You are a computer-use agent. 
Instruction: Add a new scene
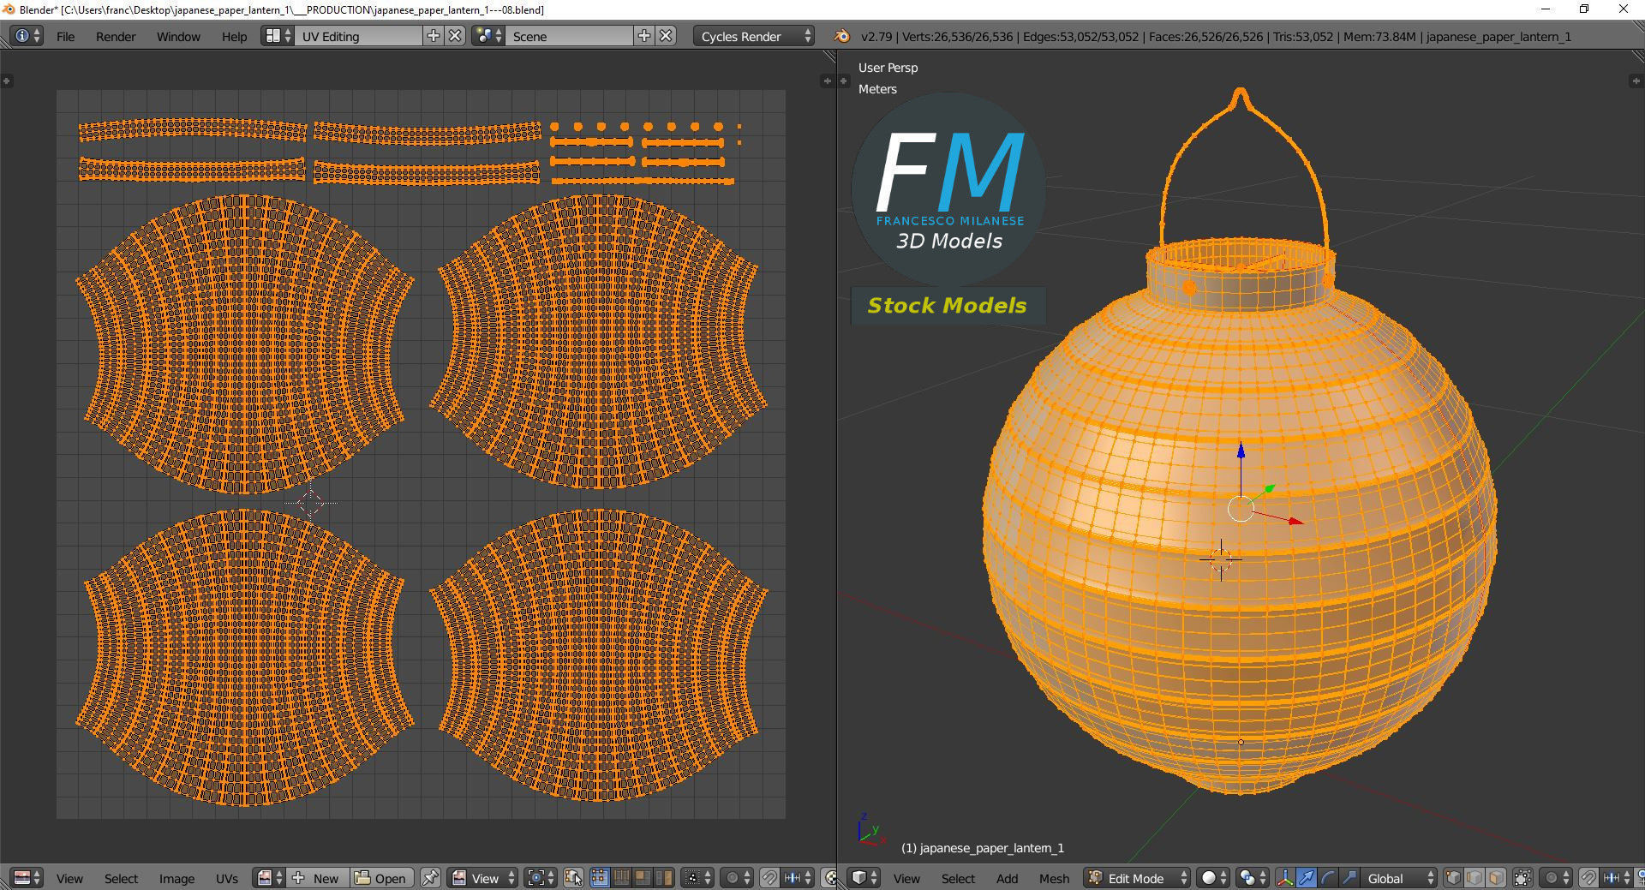644,36
